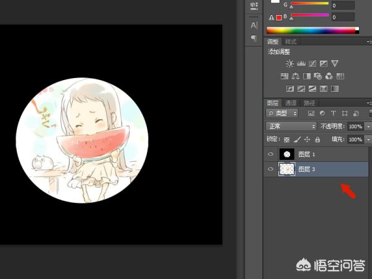This screenshot has height=279, width=372.
Task: Open the Character panel icon
Action: click(x=254, y=25)
